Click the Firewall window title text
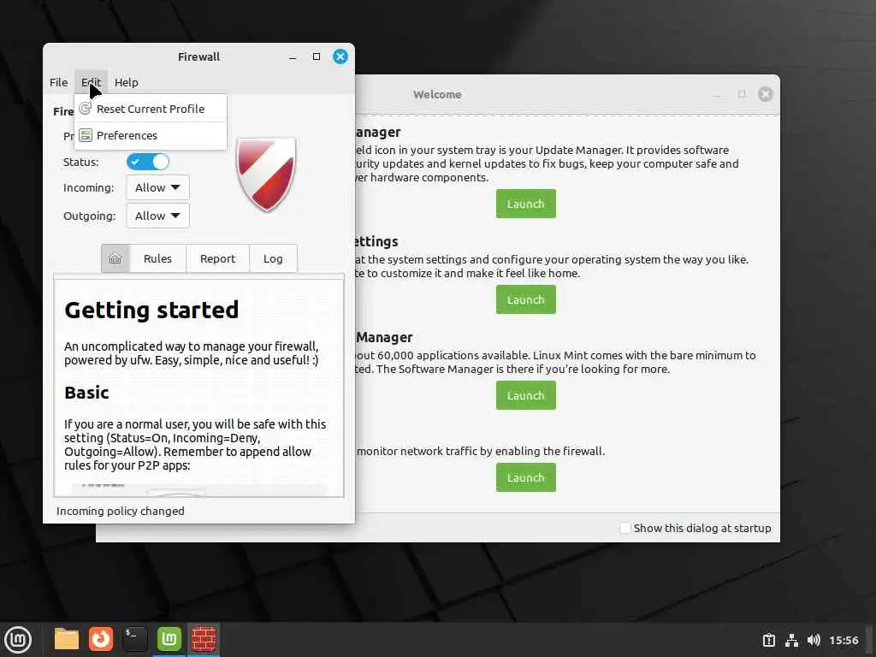 [198, 56]
